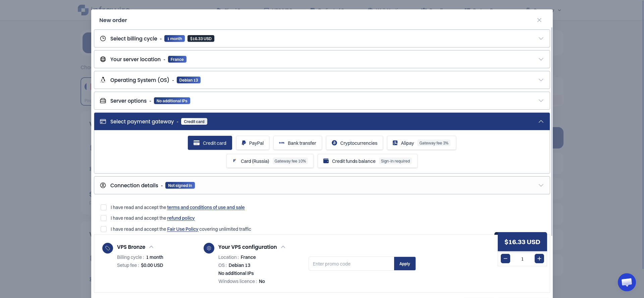Viewport: 644px width, 298px height.
Task: Click the user icon beside Connection details
Action: pyautogui.click(x=103, y=185)
